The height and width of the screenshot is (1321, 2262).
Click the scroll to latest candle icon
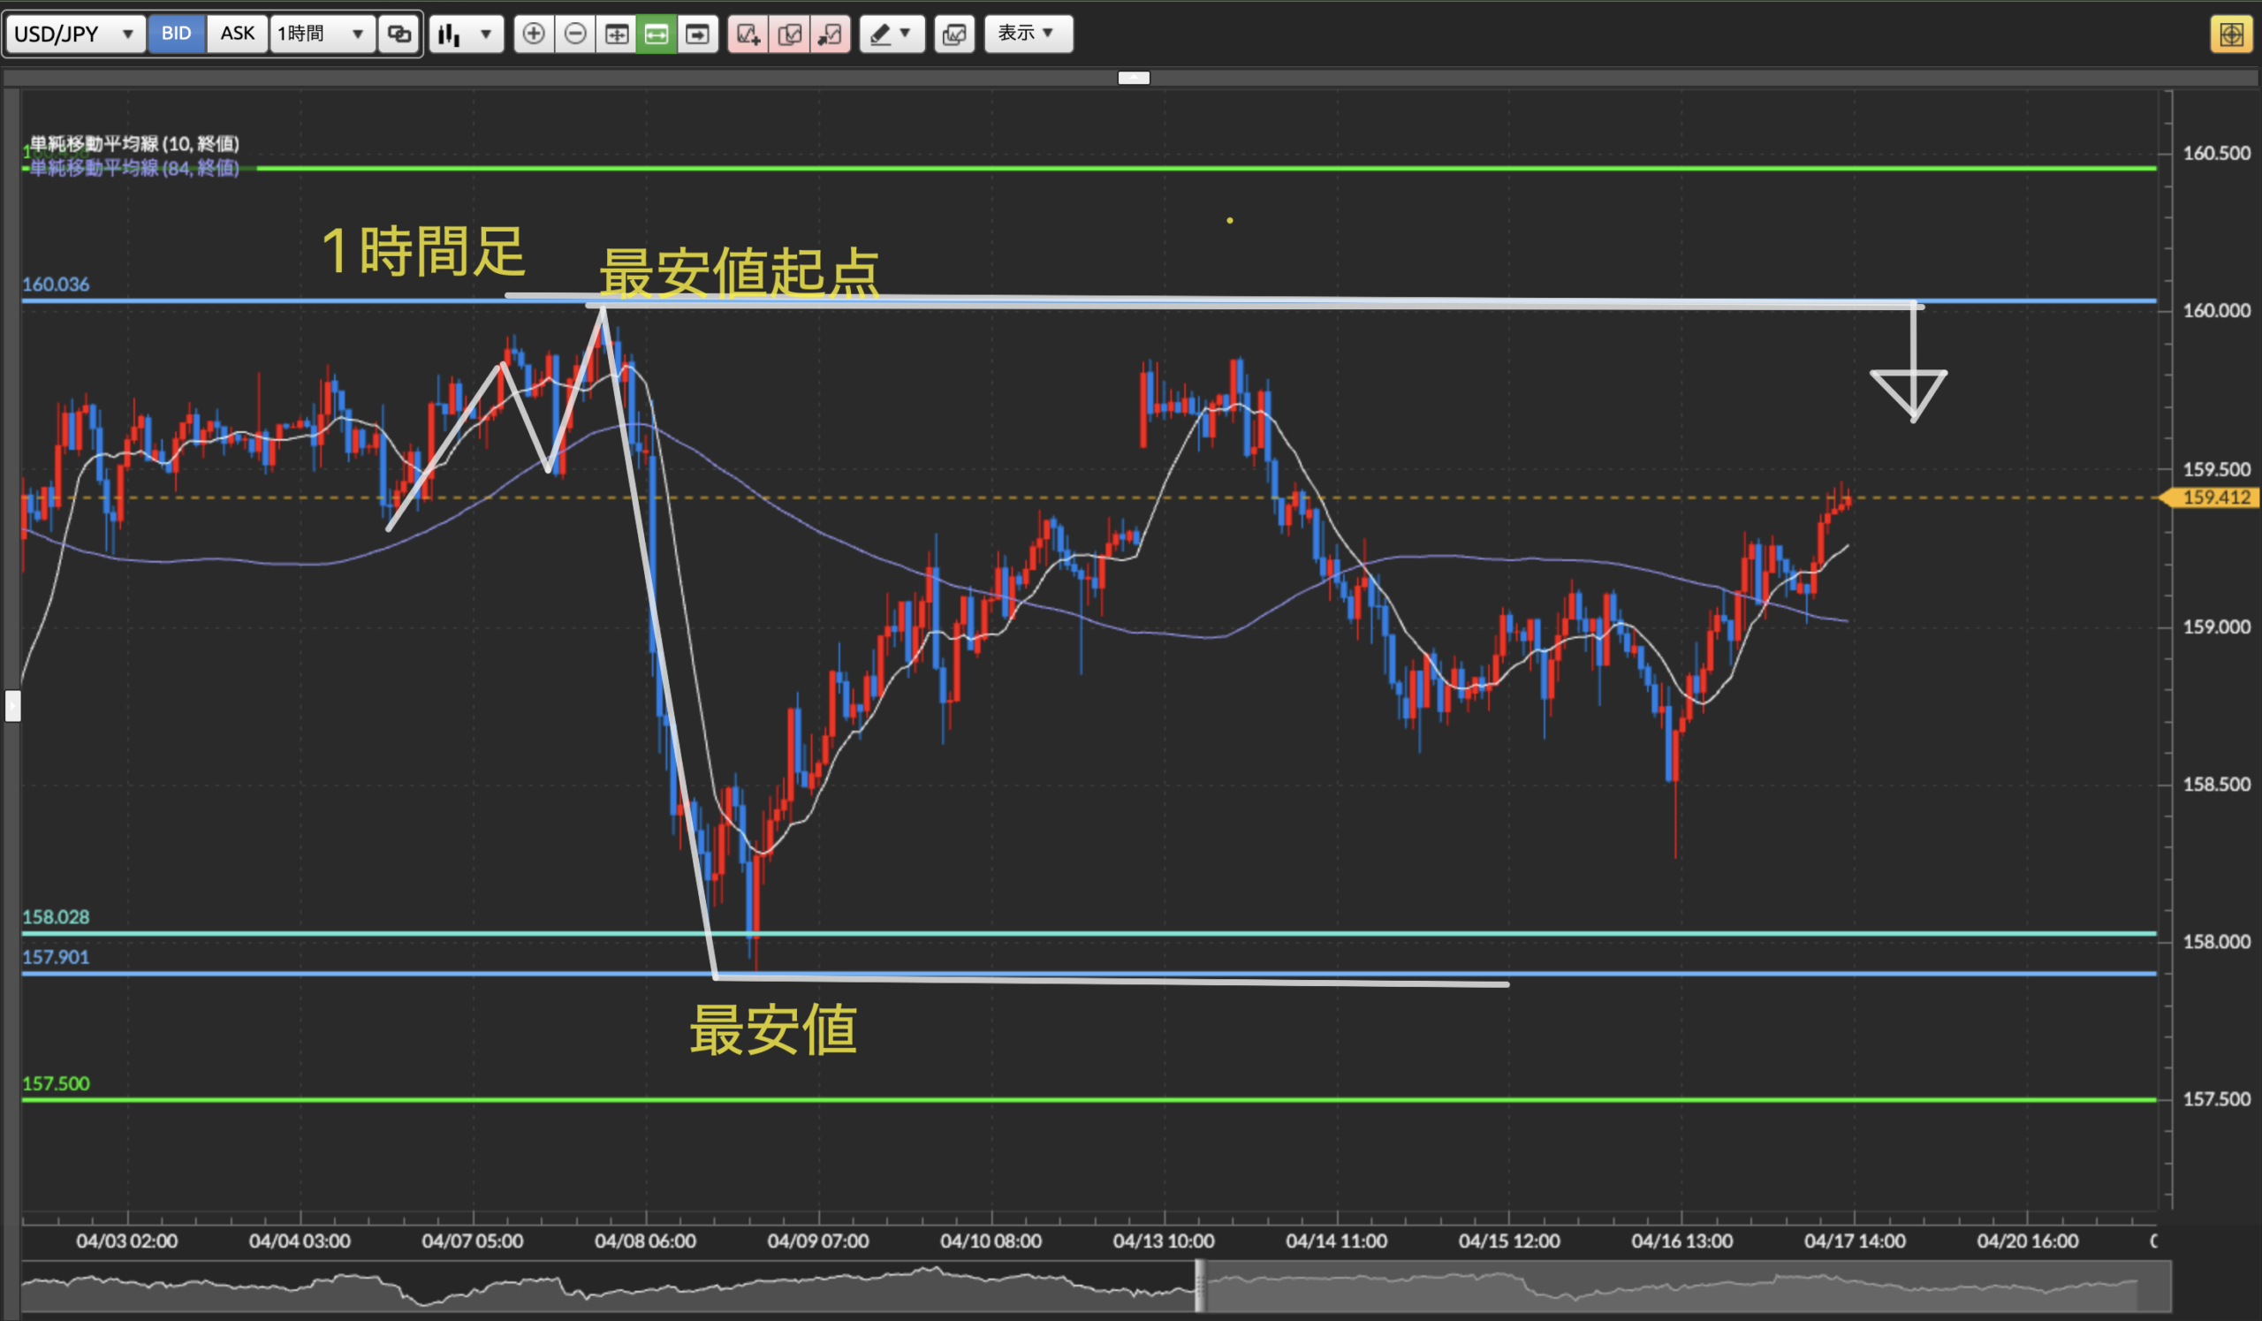pos(697,34)
